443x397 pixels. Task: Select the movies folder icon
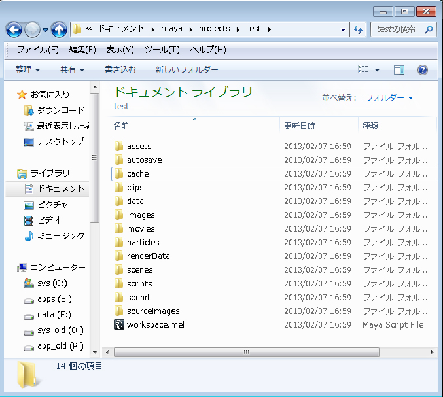tap(118, 228)
